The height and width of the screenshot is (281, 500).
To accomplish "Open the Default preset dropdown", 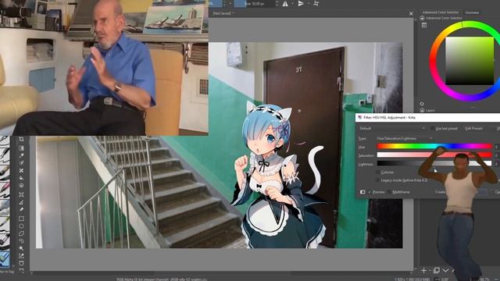I will (392, 128).
